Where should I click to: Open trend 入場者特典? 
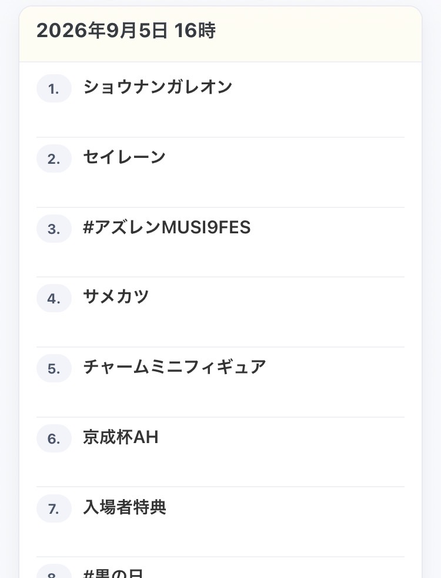125,507
